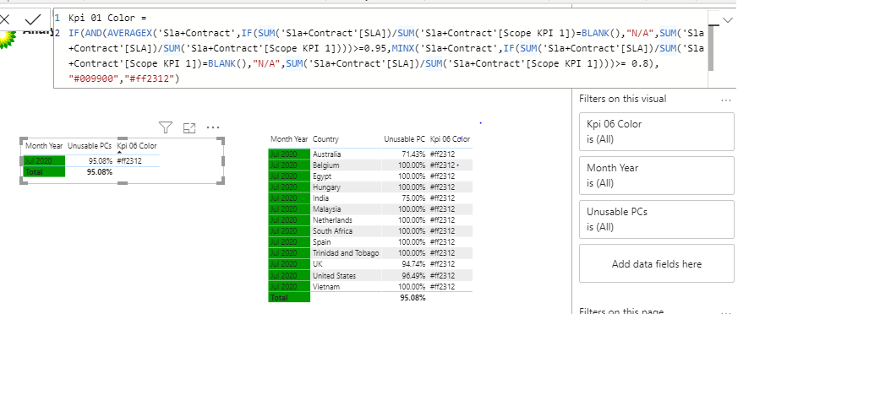880x395 pixels.
Task: Select the Malaysia country cell
Action: click(x=326, y=209)
